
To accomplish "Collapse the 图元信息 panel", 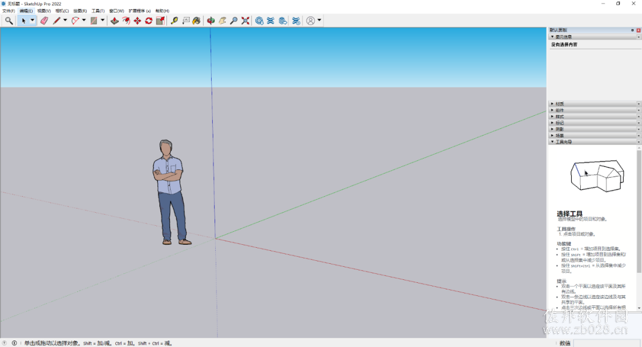I will coord(552,37).
